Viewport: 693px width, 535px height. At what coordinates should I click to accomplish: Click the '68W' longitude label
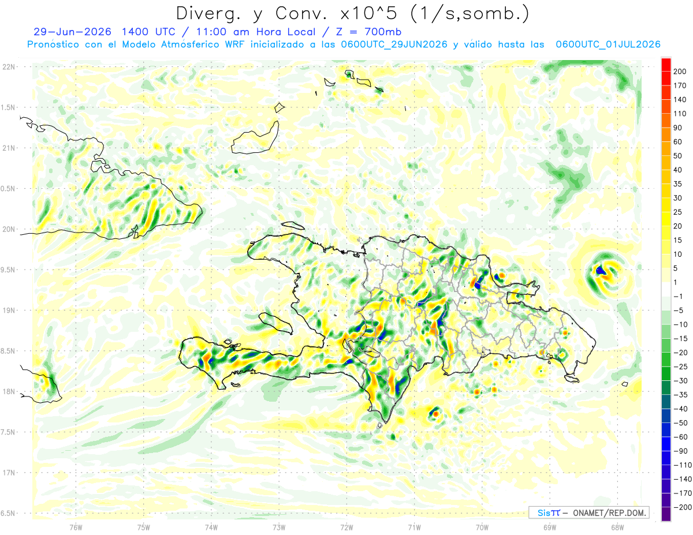point(617,527)
